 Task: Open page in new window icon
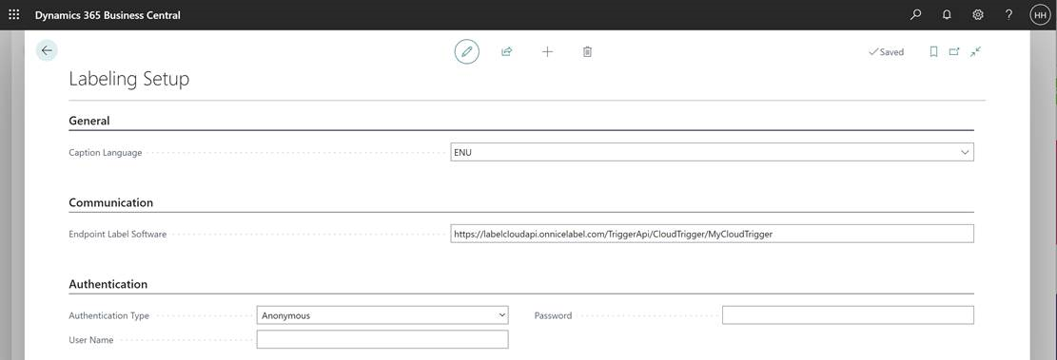coord(954,52)
